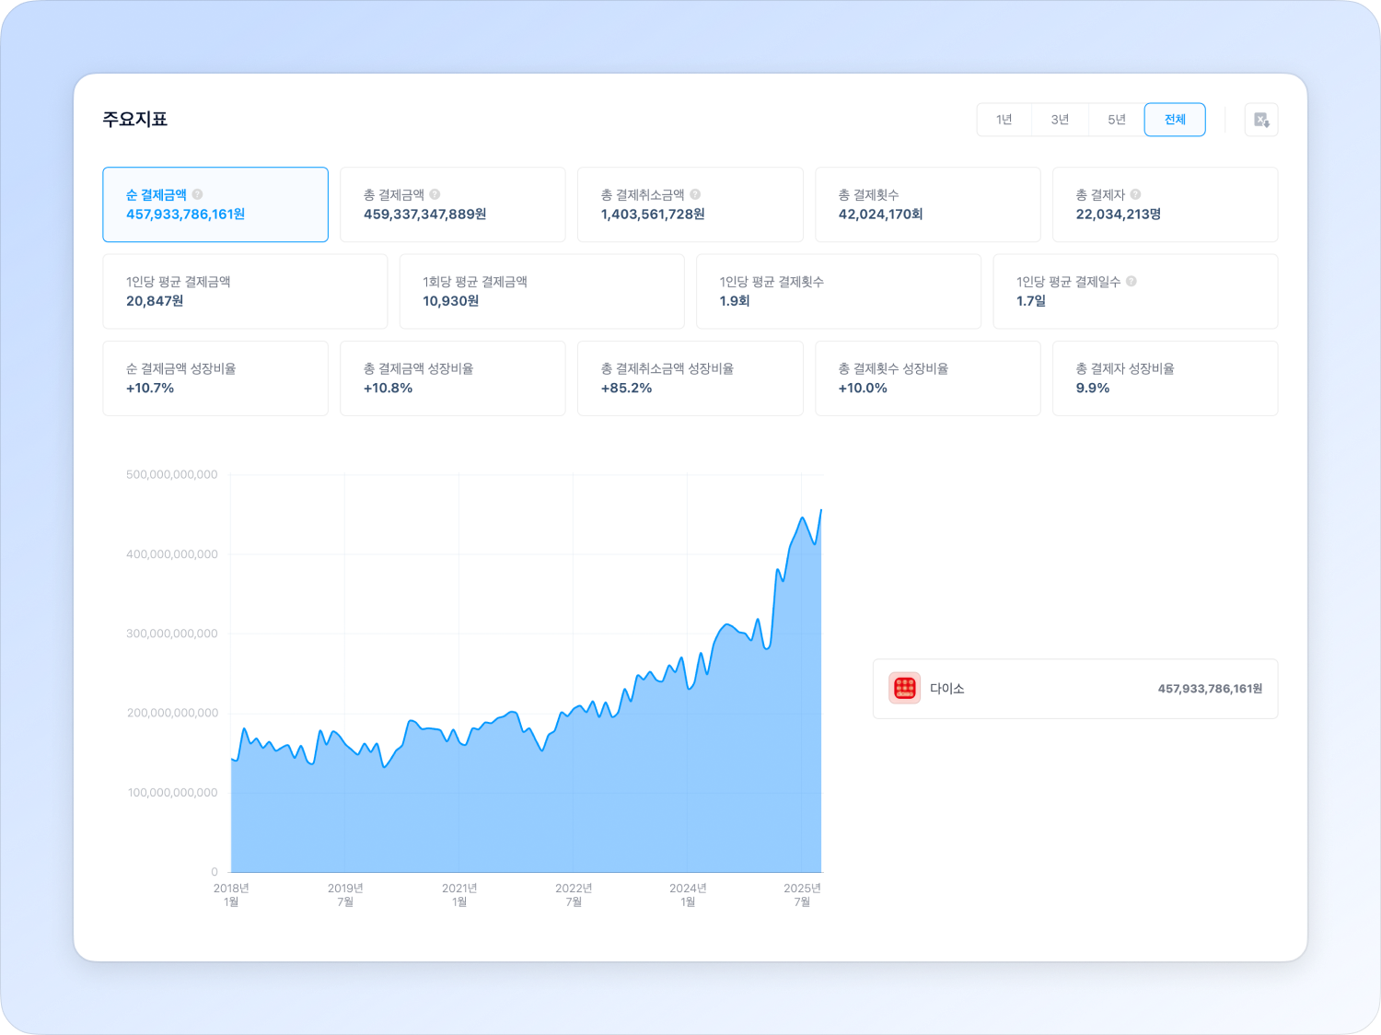The image size is (1381, 1035).
Task: Open the 총 결제취소금액 metric card
Action: [x=690, y=204]
